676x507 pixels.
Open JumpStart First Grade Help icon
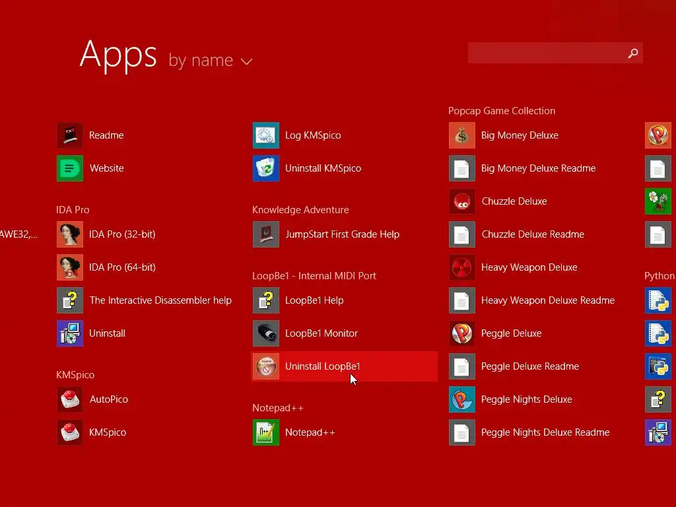(266, 234)
